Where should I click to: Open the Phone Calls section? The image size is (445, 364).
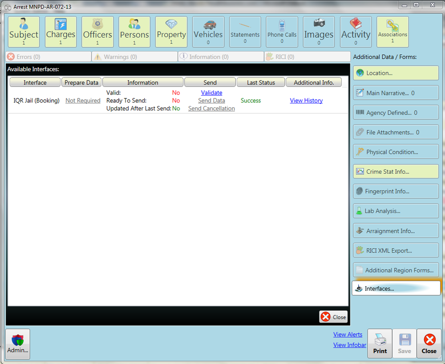point(282,32)
